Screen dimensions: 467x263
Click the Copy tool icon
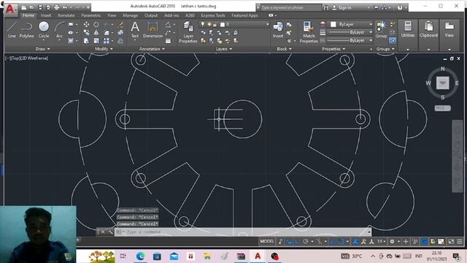pos(86,32)
